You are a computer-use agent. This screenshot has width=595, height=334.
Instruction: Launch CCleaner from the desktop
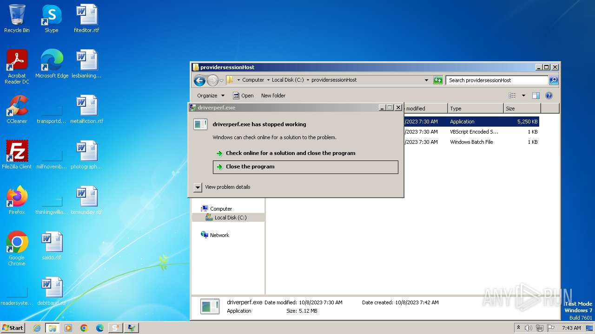(x=17, y=109)
